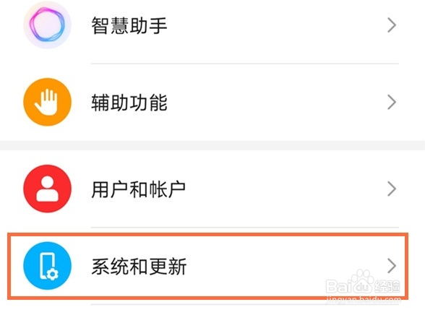Expand the 智慧助手 row chevron arrow

pos(392,25)
